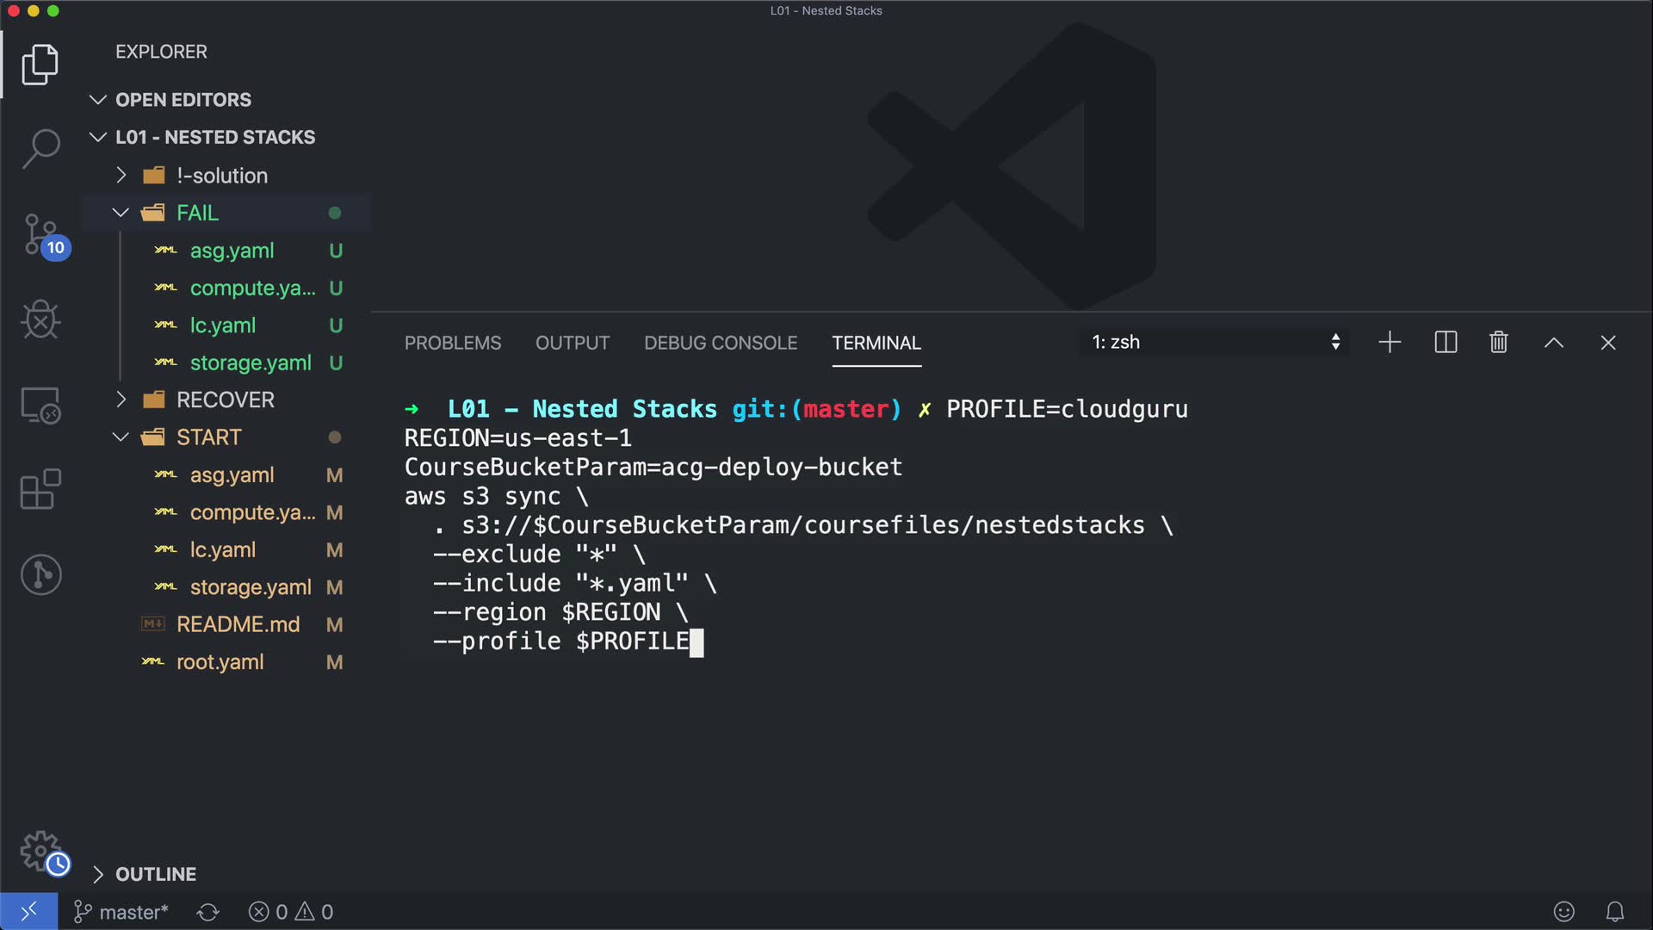Open terminal selector dropdown 1: zsh
The width and height of the screenshot is (1653, 930).
[1215, 343]
